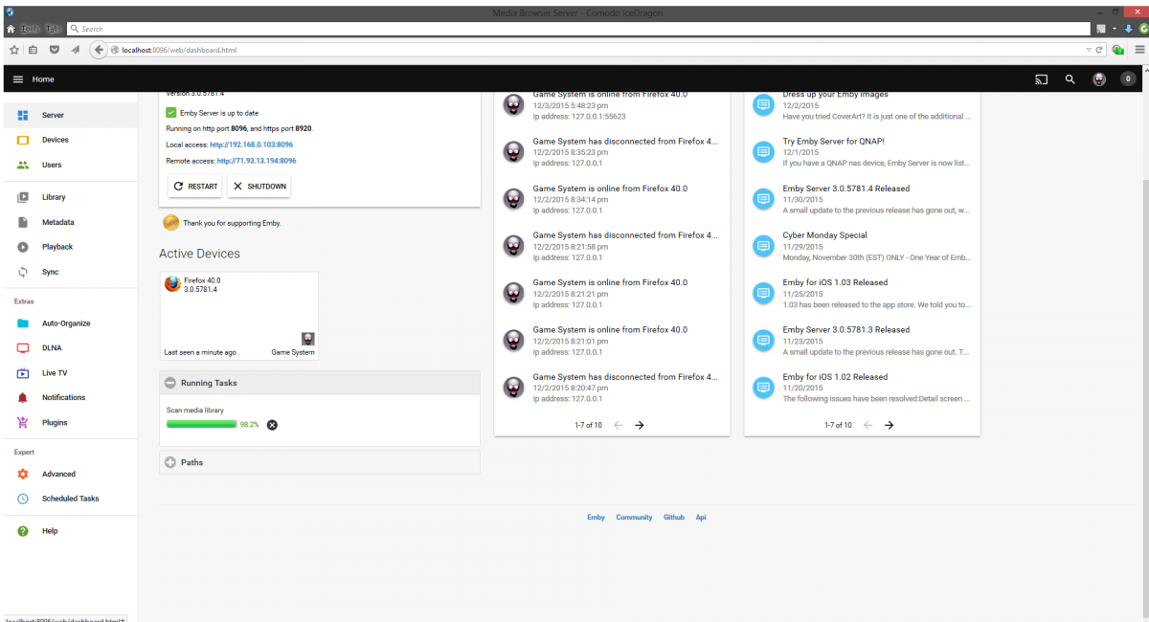Viewport: 1149px width, 622px height.
Task: Open 'Emby Server 3.0.5781.3 Released' news item
Action: click(x=862, y=341)
